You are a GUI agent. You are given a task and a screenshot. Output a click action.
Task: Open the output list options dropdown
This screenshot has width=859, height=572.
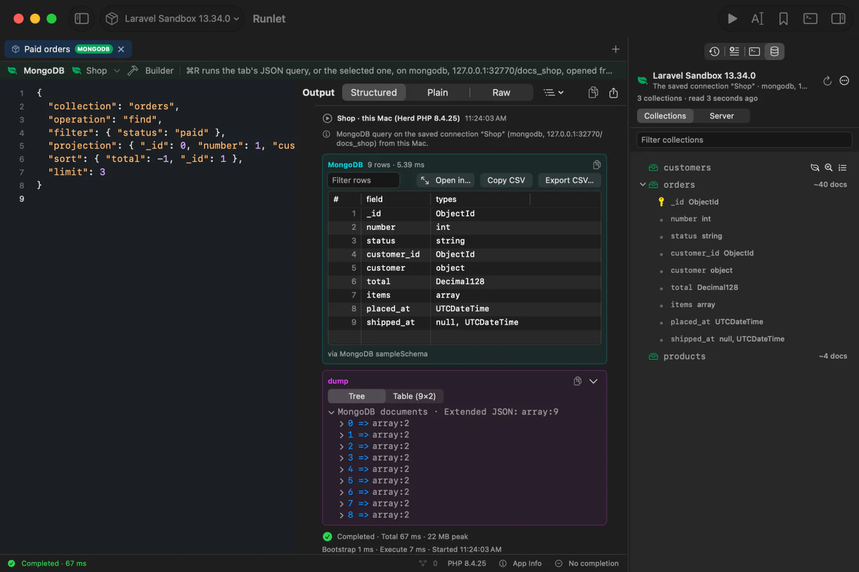click(x=554, y=93)
